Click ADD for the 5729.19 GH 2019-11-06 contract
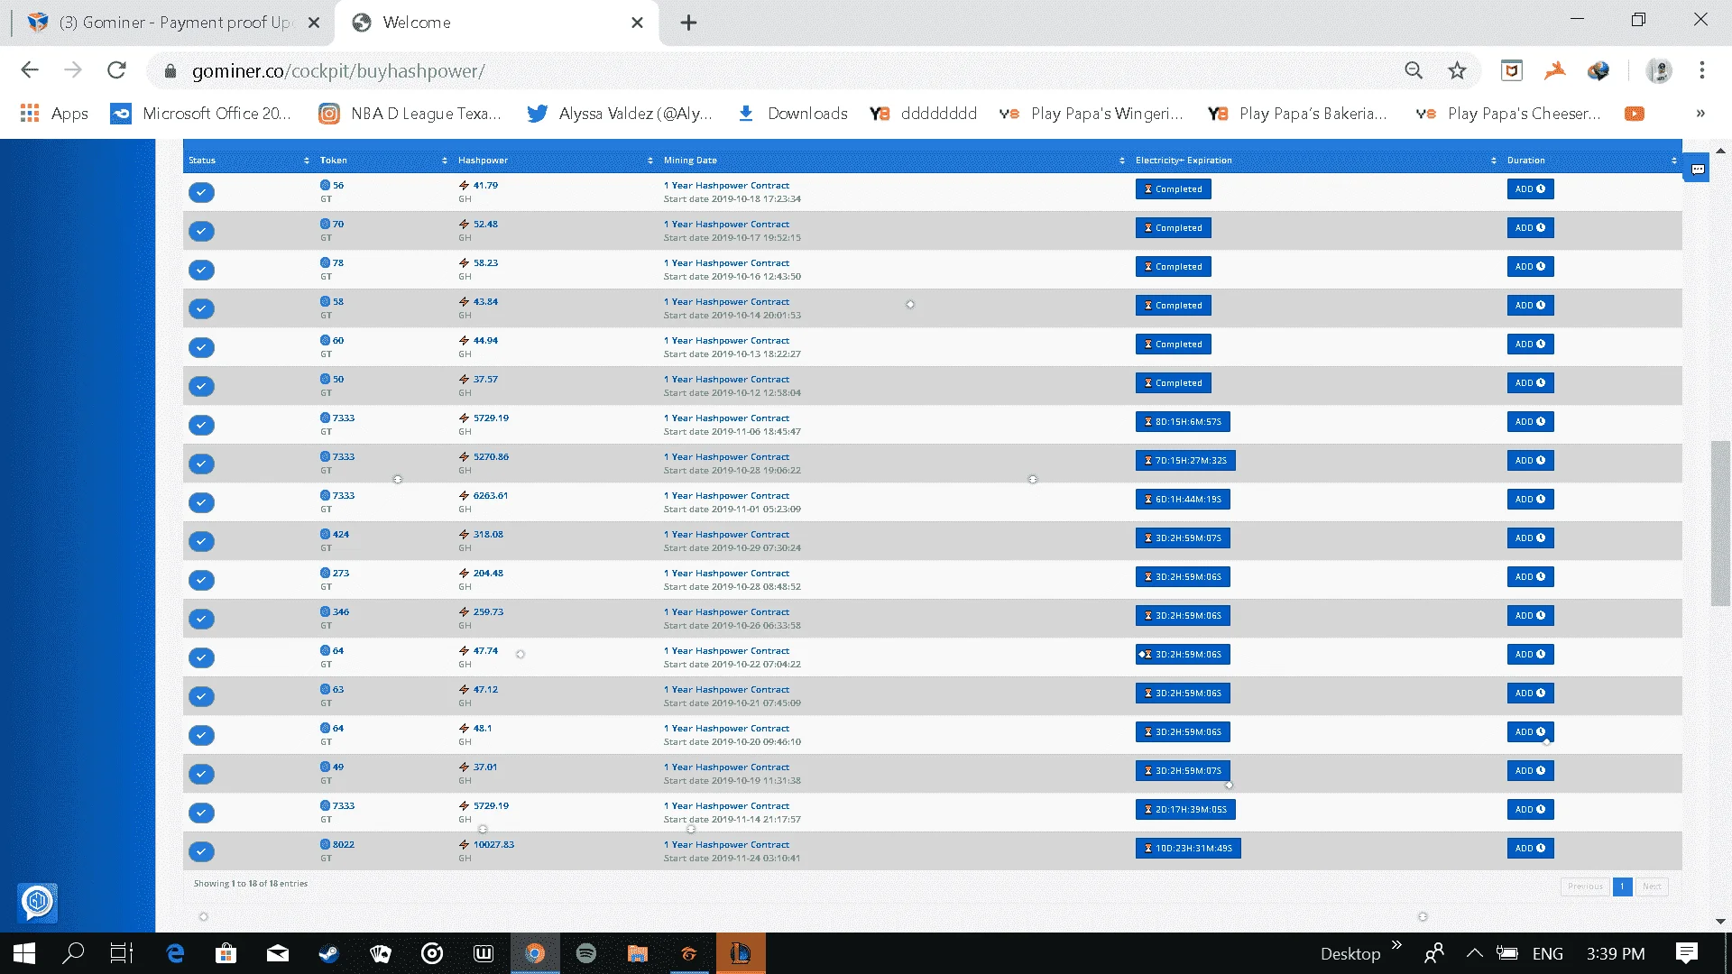The height and width of the screenshot is (974, 1732). pos(1530,422)
